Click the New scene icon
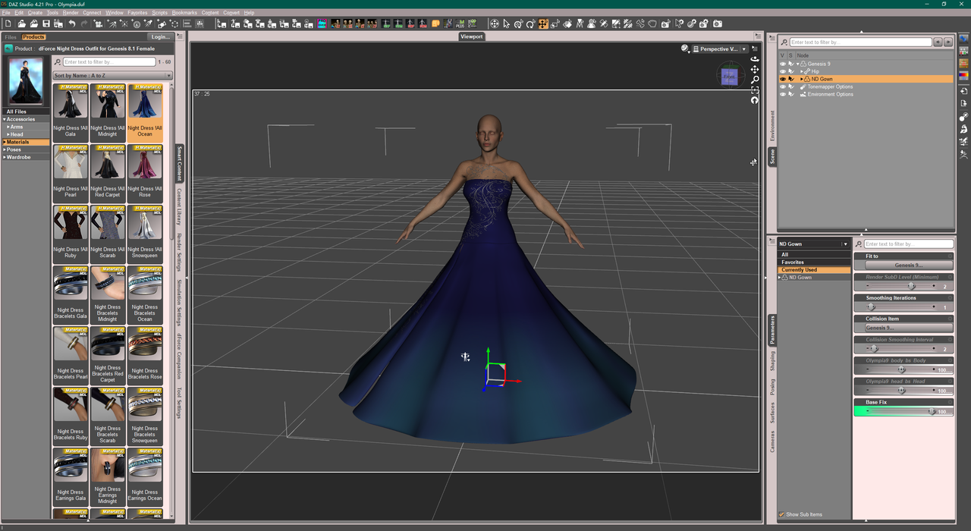This screenshot has height=531, width=971. point(8,24)
